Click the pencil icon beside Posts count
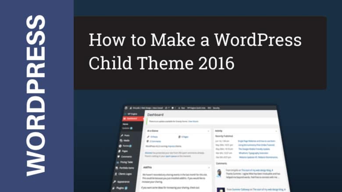Screen dimensions: 342x192 [x=148, y=137]
